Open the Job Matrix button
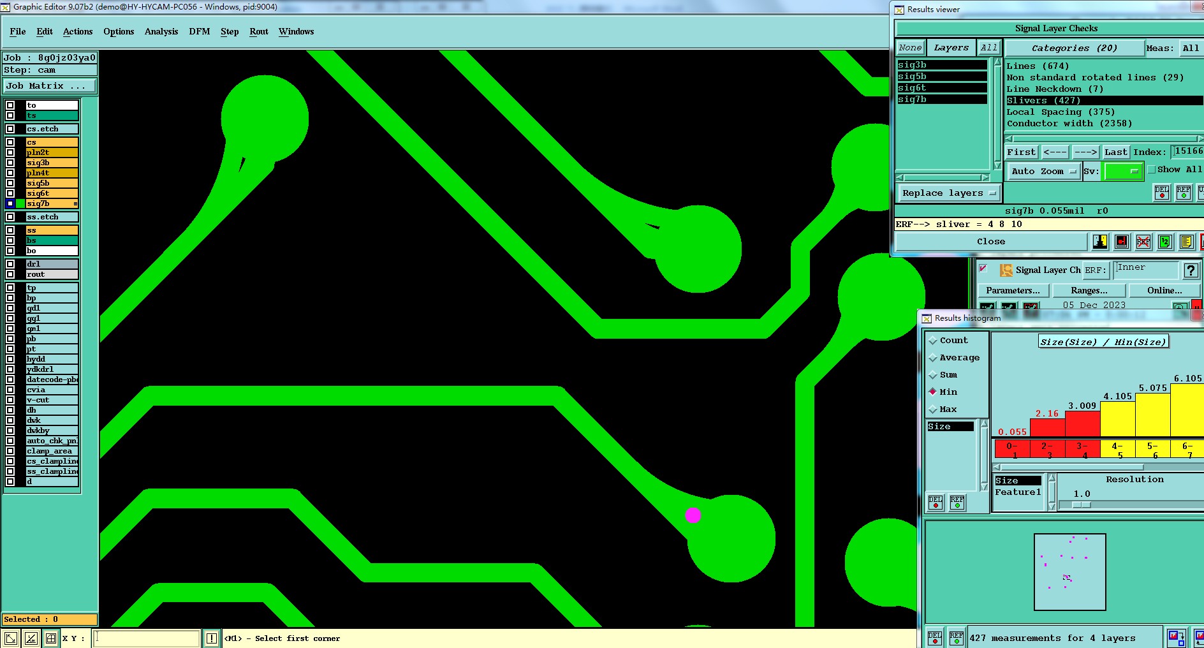 (x=50, y=85)
